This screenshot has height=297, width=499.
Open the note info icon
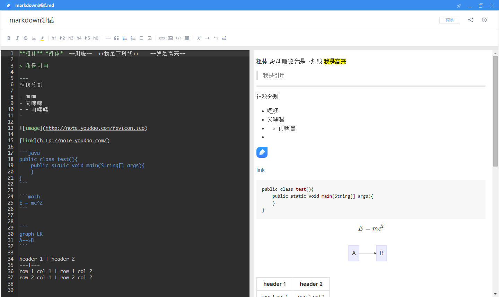(x=484, y=20)
